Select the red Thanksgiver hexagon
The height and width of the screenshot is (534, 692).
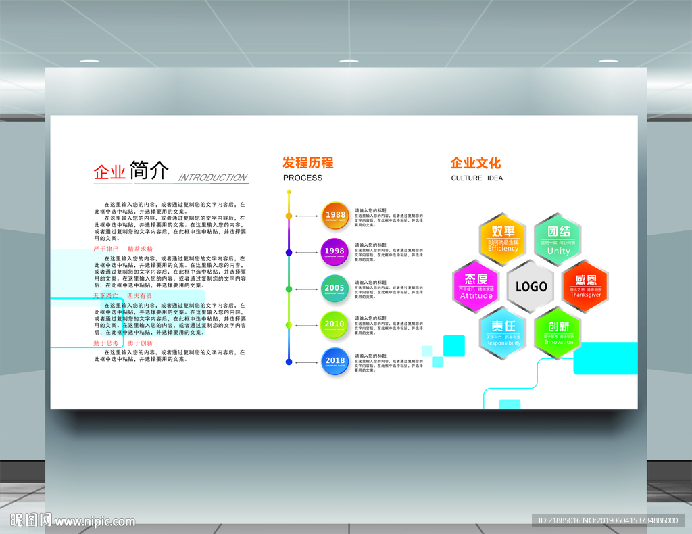point(585,287)
